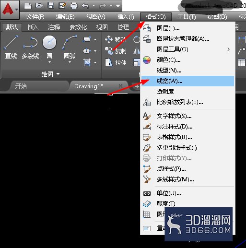
Task: Open Layer States Manager (图层状态管理器)
Action: [187, 39]
